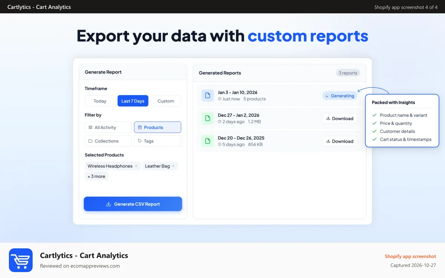445x278 pixels.
Task: Click the Leather Bag product chip
Action: (x=160, y=166)
